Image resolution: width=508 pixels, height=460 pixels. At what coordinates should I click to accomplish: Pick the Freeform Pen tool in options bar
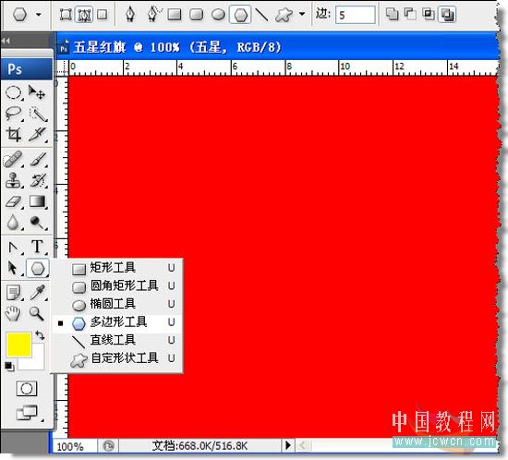pos(153,15)
